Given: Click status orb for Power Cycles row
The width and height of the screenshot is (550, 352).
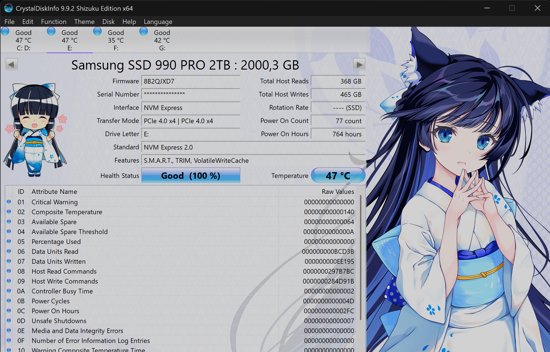Looking at the screenshot, I should [9, 301].
